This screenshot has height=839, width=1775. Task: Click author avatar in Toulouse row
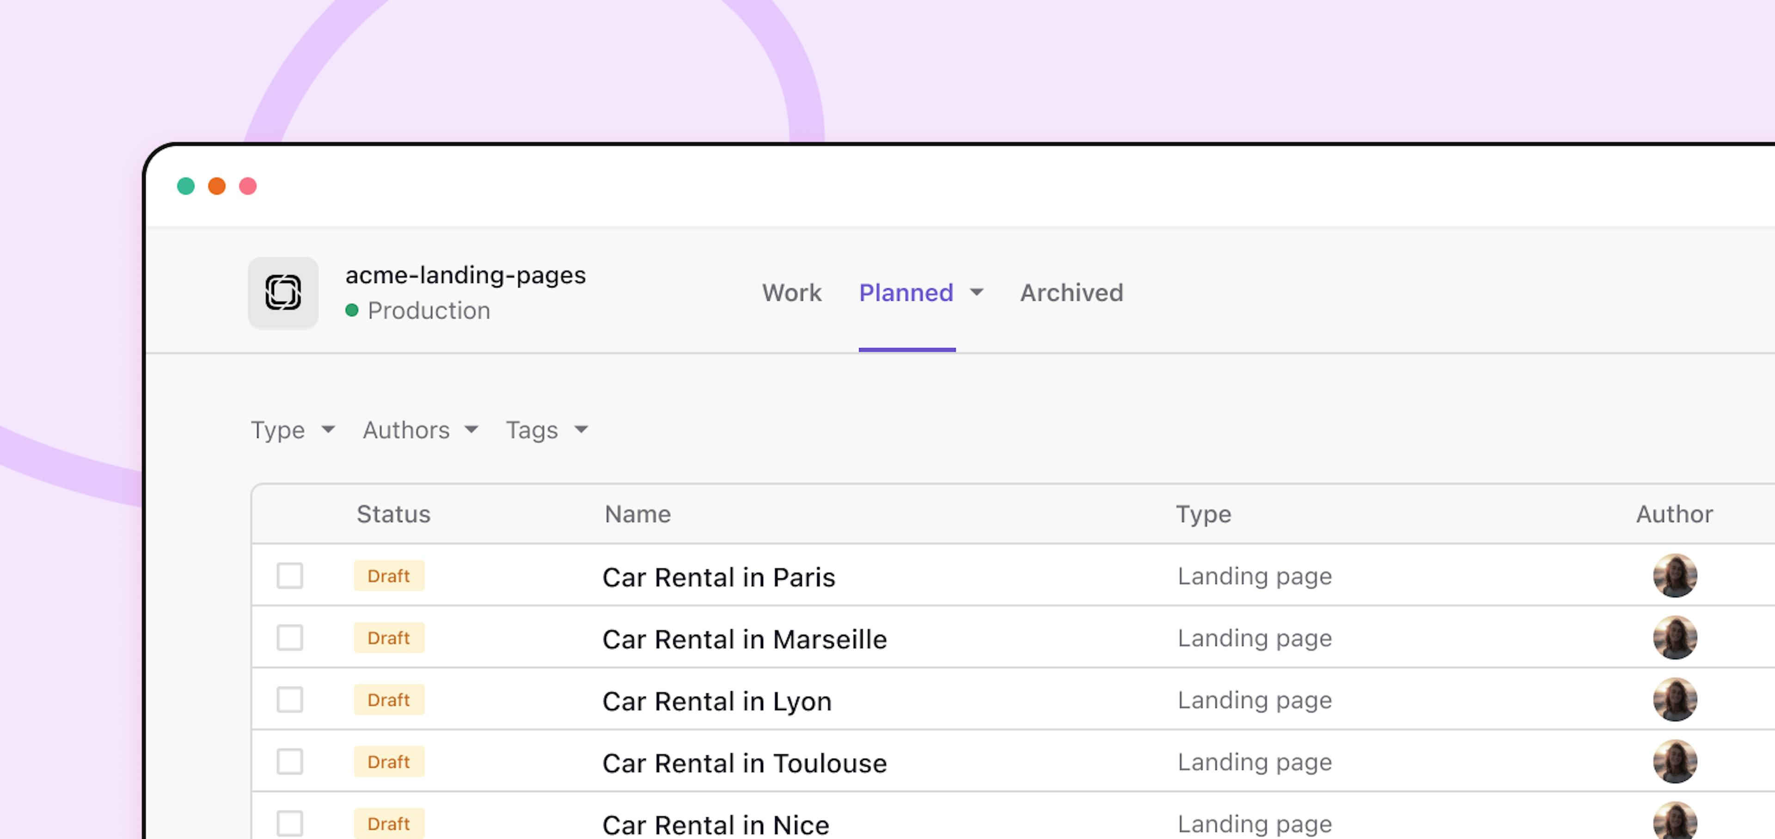tap(1674, 762)
